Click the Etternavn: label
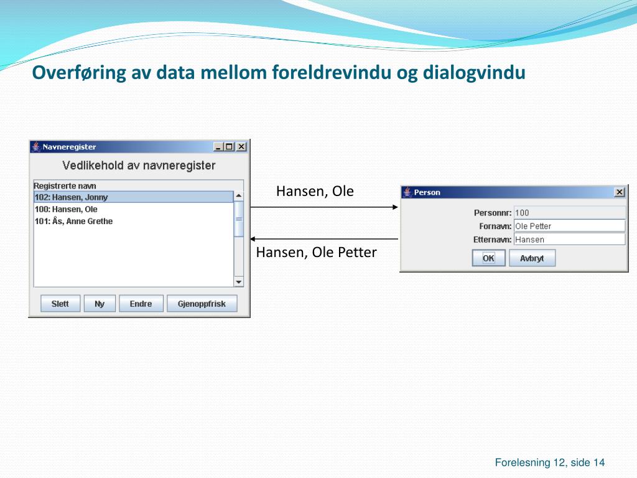 click(493, 240)
